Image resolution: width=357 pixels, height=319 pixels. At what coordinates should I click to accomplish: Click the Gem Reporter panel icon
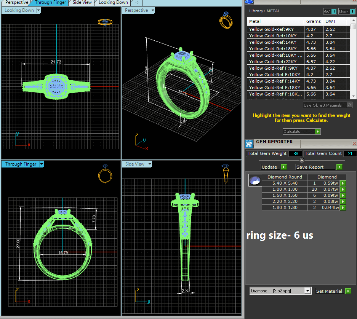tap(250, 144)
